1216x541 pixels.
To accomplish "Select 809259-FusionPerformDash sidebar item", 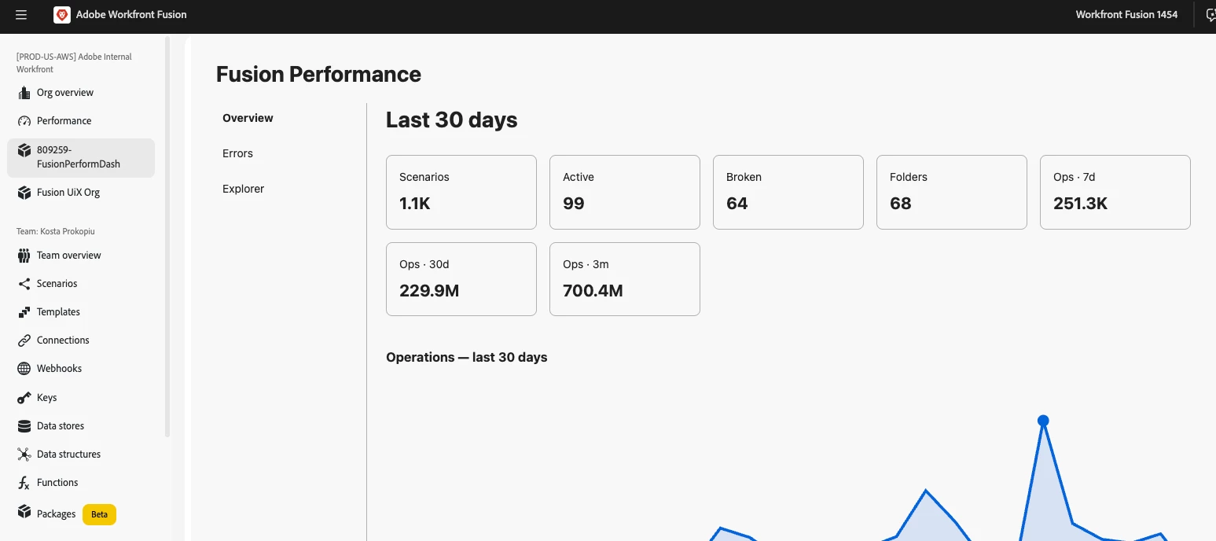I will click(x=81, y=157).
